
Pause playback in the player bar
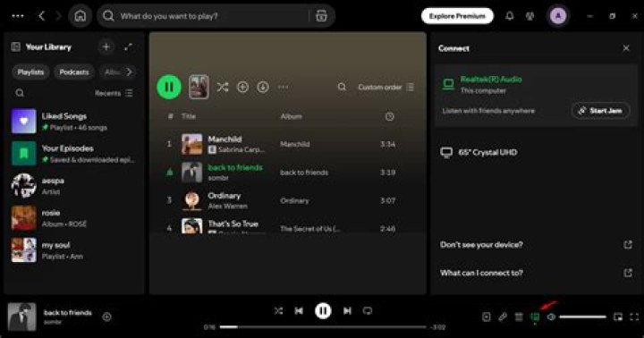(x=323, y=311)
